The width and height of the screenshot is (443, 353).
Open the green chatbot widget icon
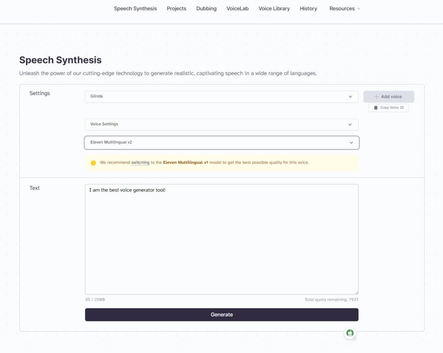tap(350, 333)
